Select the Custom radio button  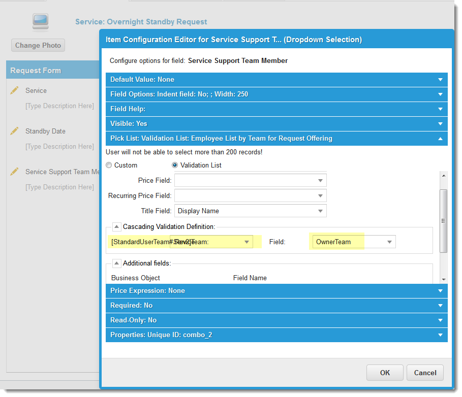click(109, 165)
